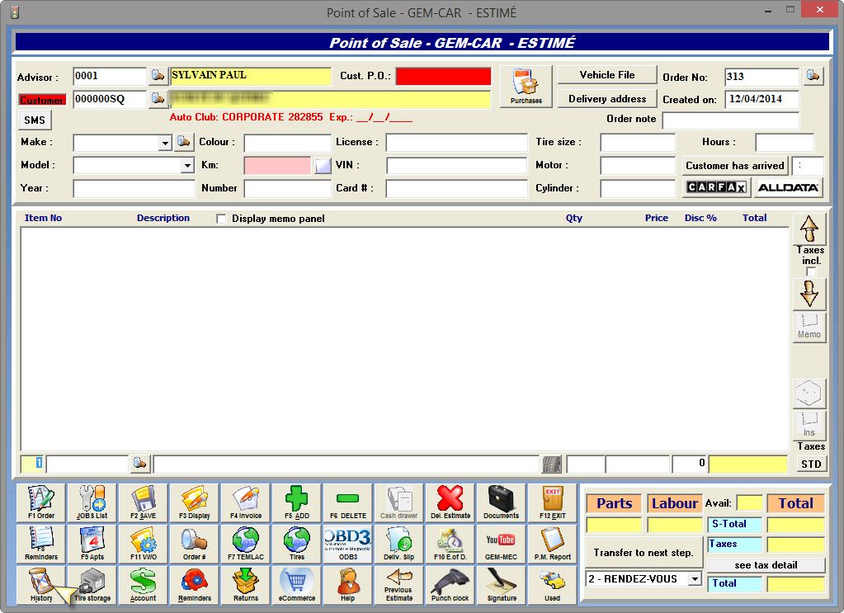Click the Vehicle File button
This screenshot has height=613, width=844.
pyautogui.click(x=607, y=75)
